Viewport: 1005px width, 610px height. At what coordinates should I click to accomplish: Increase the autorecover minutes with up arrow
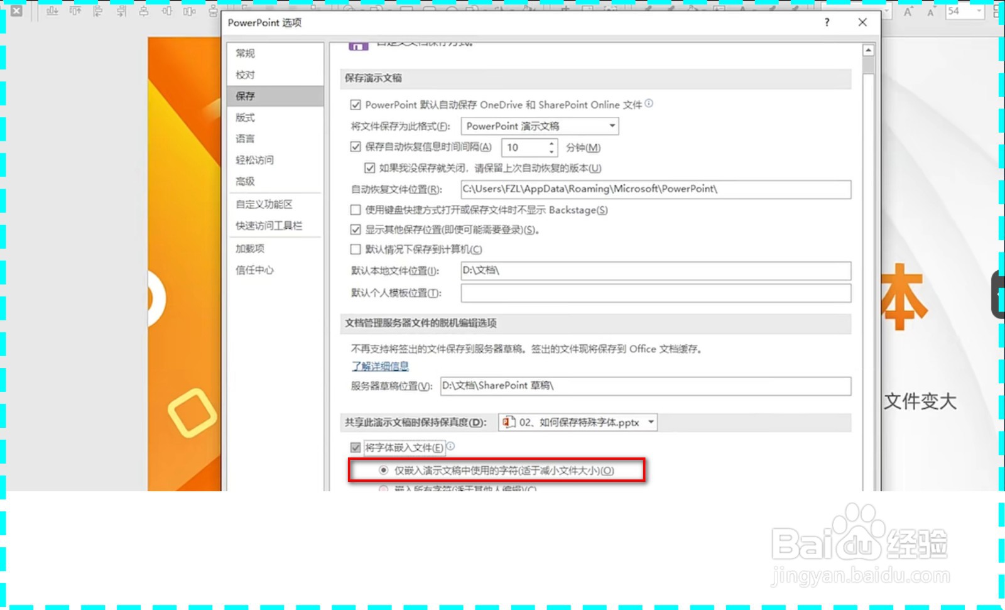551,144
